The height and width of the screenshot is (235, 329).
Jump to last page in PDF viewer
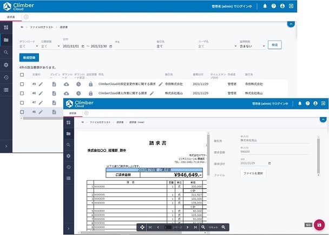(x=195, y=227)
